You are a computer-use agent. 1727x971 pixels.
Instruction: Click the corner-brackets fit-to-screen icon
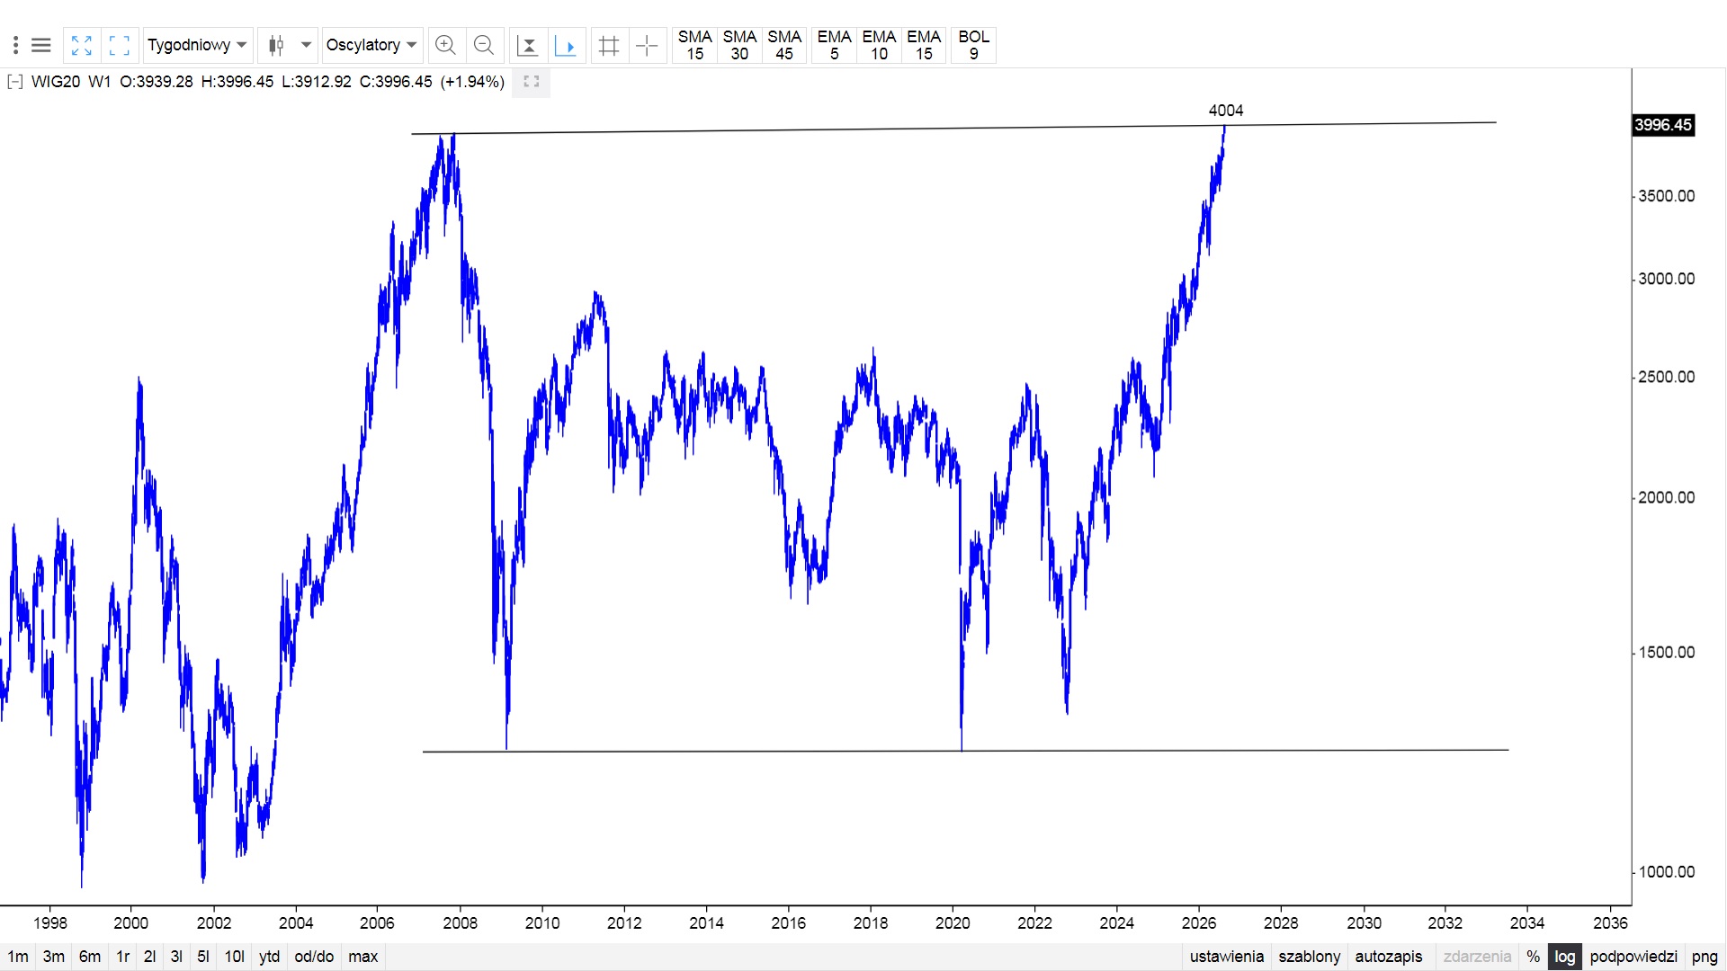(x=119, y=45)
